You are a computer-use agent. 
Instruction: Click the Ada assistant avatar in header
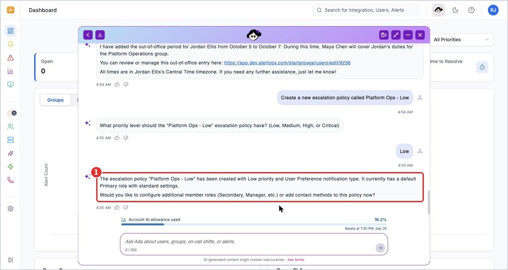coord(439,10)
